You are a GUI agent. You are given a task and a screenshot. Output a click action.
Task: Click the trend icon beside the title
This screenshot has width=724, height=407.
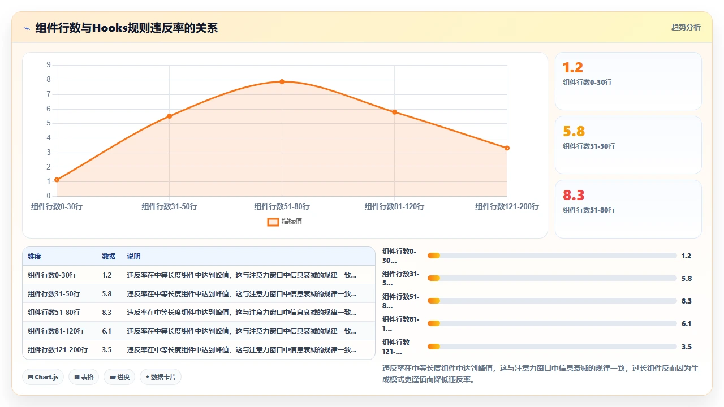27,28
